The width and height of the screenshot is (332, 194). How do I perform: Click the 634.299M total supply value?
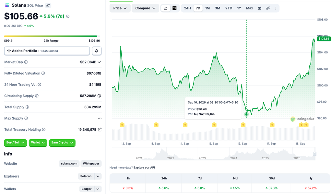pos(93,107)
